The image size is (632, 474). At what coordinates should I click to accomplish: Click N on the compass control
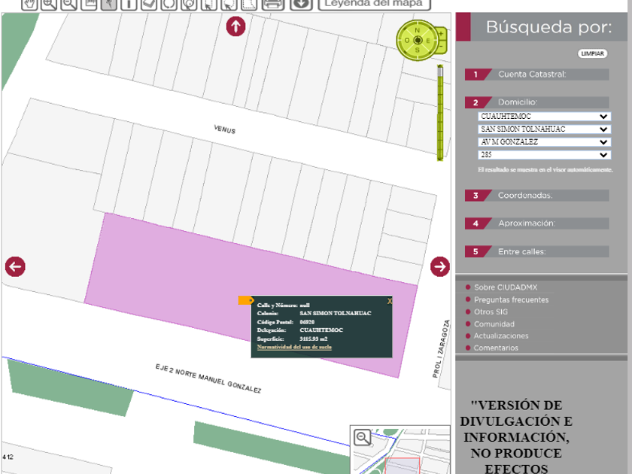coord(417,30)
